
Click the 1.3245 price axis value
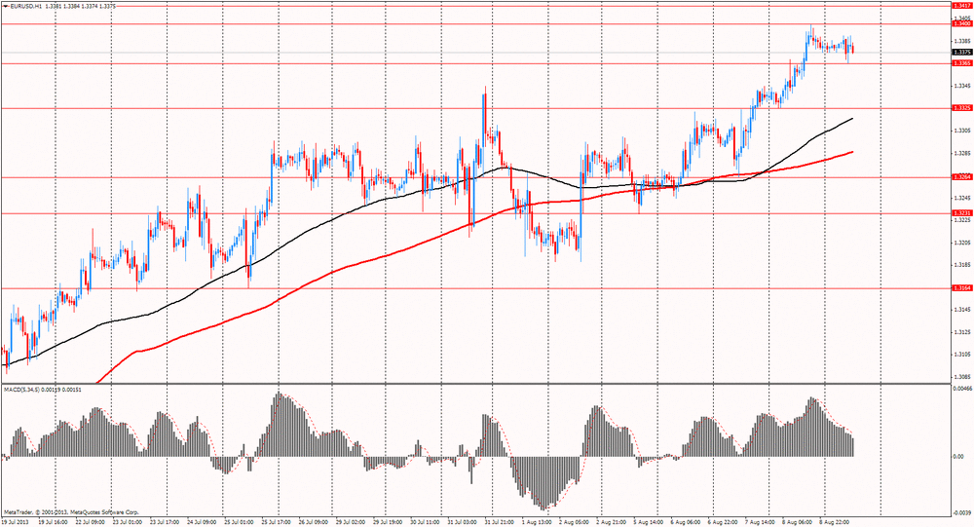pos(961,198)
